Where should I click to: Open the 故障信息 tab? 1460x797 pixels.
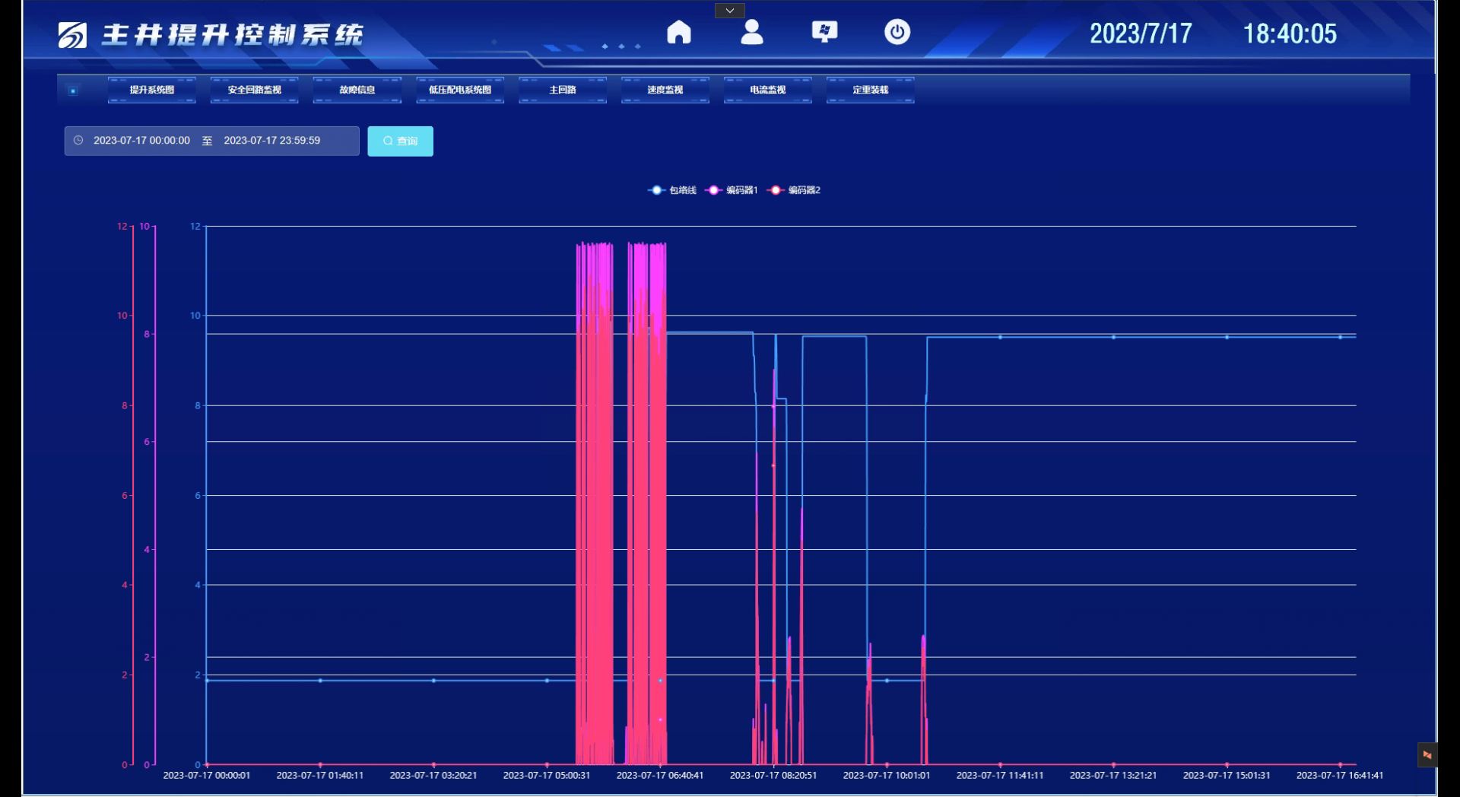(x=357, y=90)
